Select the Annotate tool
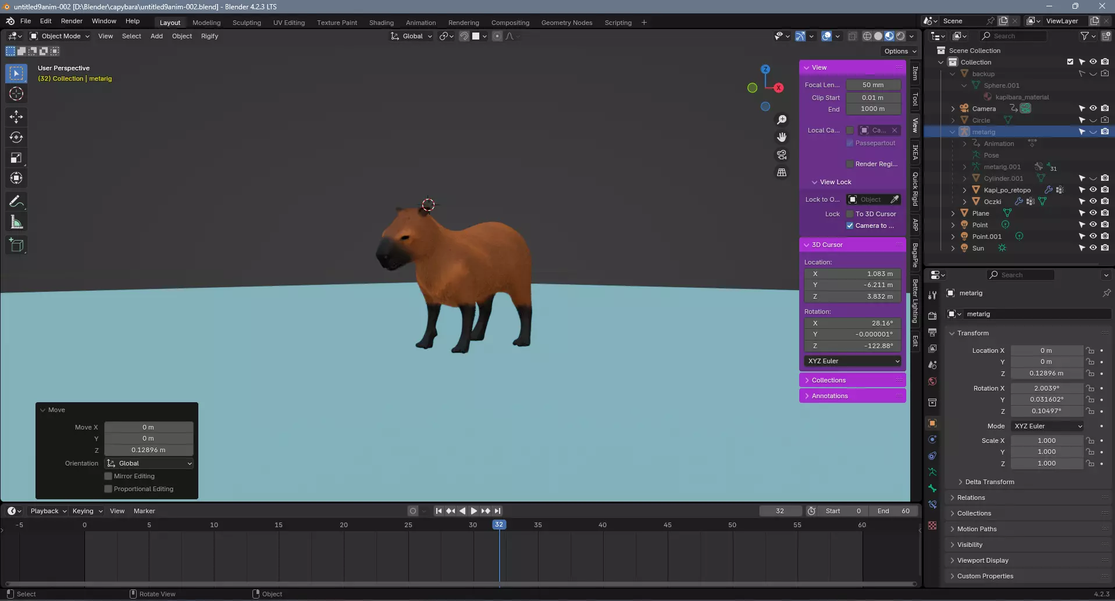Screen dimensions: 1115x601 coord(16,202)
